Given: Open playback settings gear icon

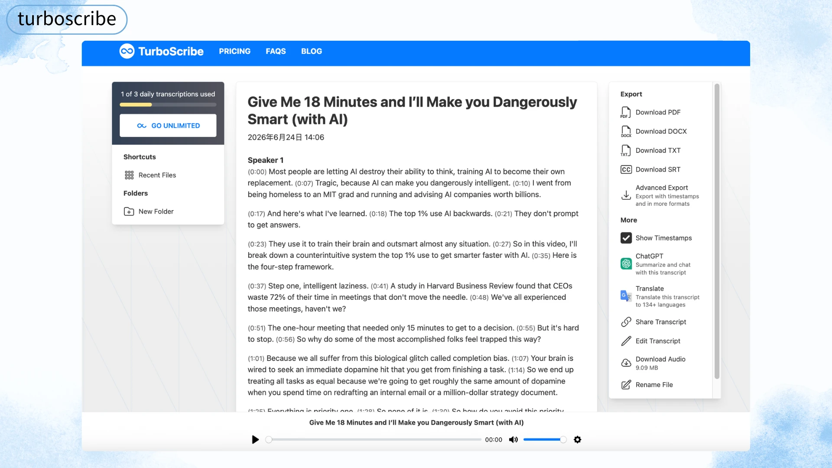Looking at the screenshot, I should coord(577,439).
